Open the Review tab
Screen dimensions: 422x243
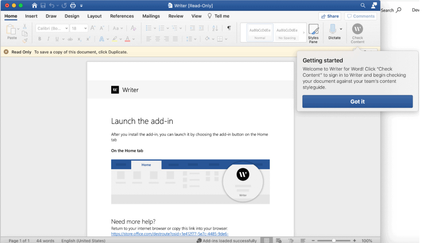176,16
